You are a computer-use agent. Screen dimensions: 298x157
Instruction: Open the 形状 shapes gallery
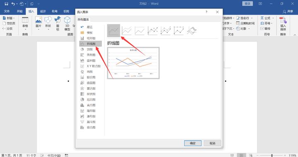point(48,23)
